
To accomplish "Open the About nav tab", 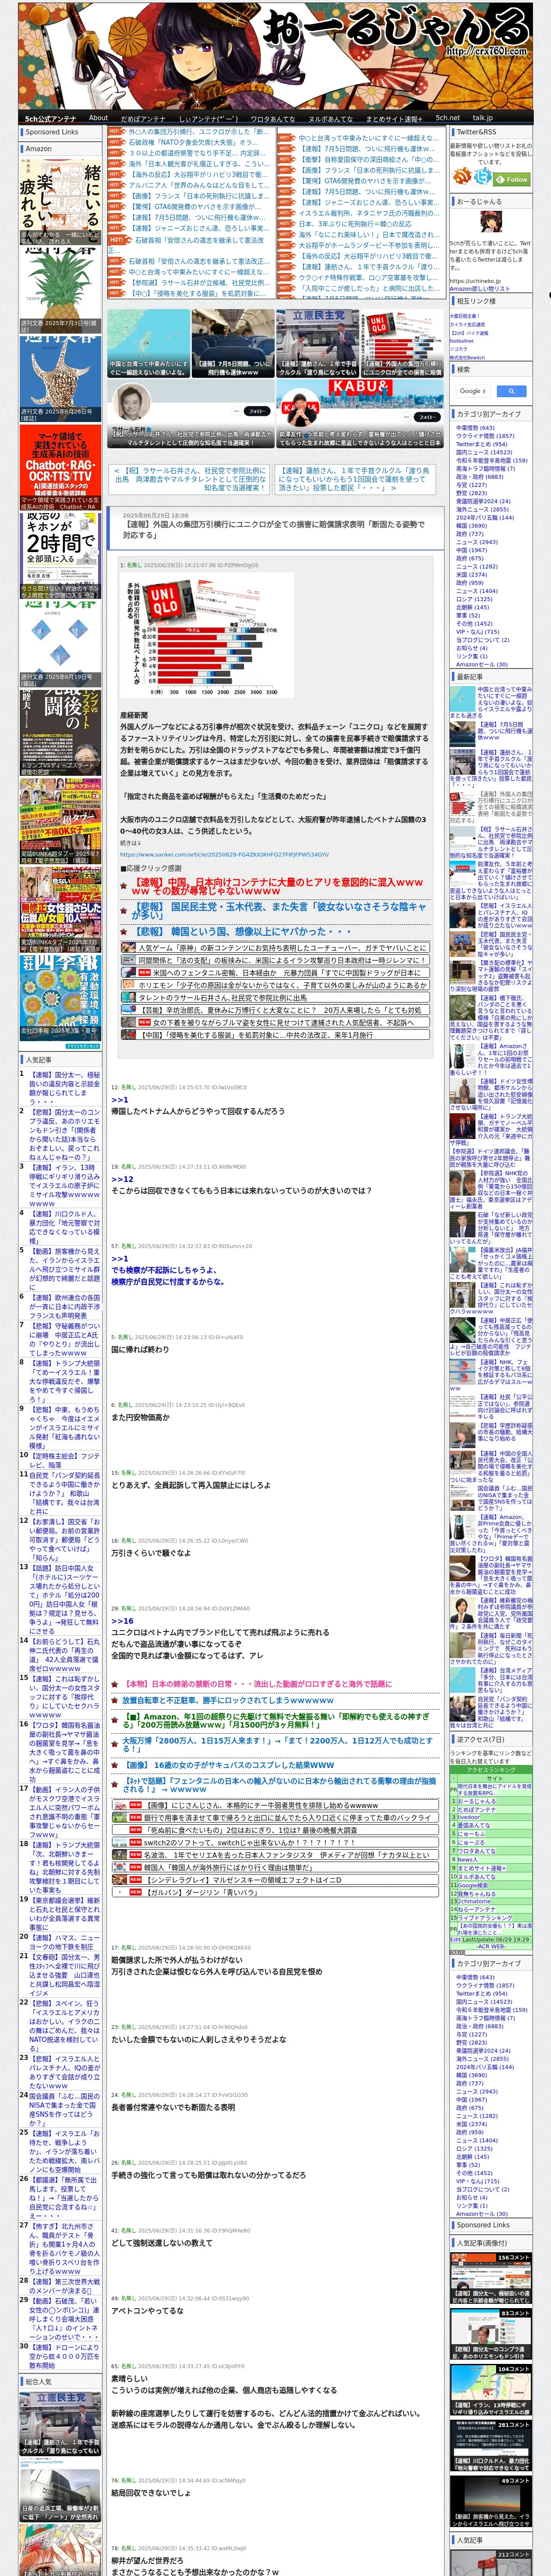I will tap(98, 118).
